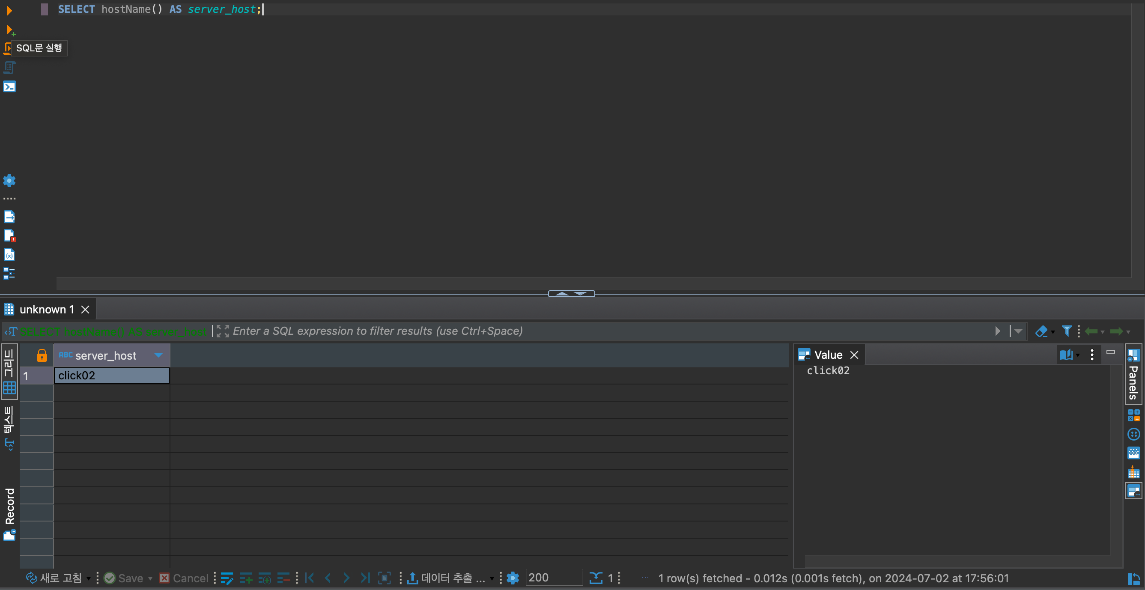
Task: Click the 데이터 추출 export button
Action: 446,578
